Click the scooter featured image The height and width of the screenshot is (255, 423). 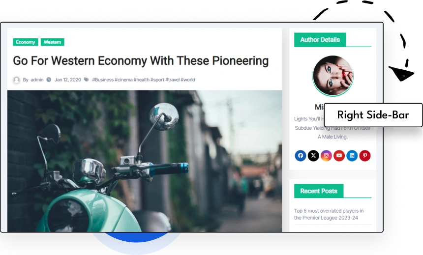coord(145,161)
